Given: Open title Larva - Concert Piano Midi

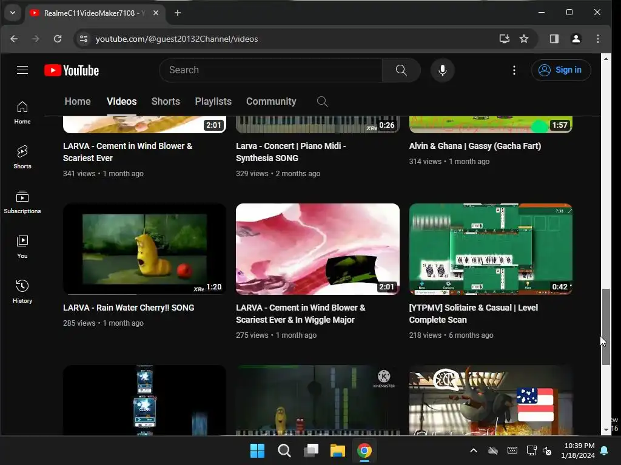Looking at the screenshot, I should coord(291,152).
